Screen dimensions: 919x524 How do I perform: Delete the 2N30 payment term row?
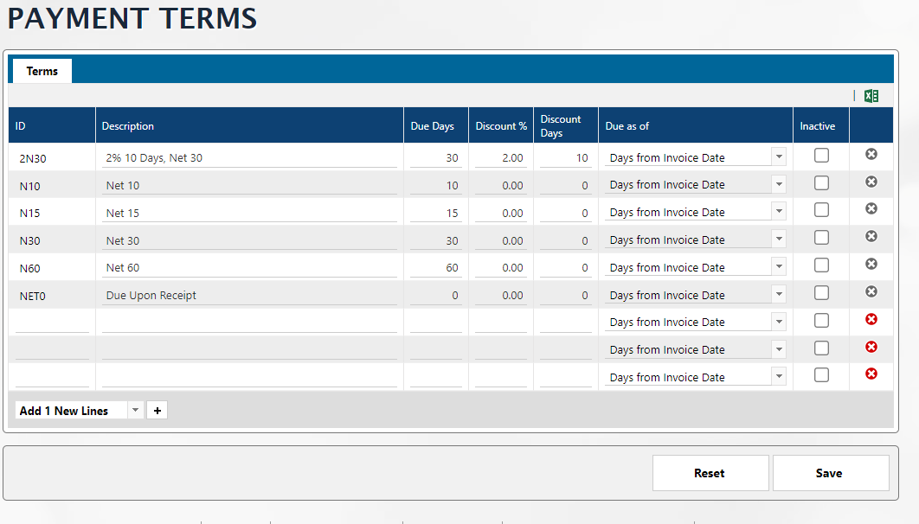point(871,154)
